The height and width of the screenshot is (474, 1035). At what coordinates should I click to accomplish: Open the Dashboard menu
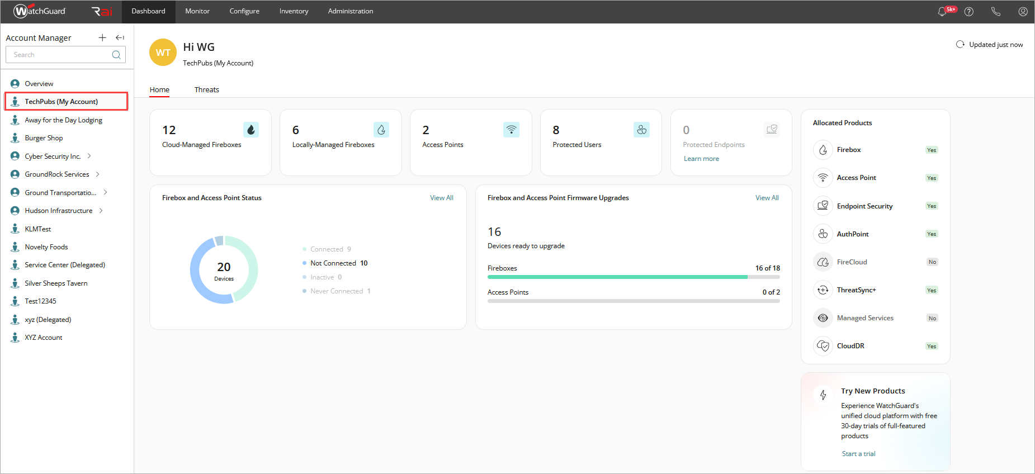coord(148,11)
